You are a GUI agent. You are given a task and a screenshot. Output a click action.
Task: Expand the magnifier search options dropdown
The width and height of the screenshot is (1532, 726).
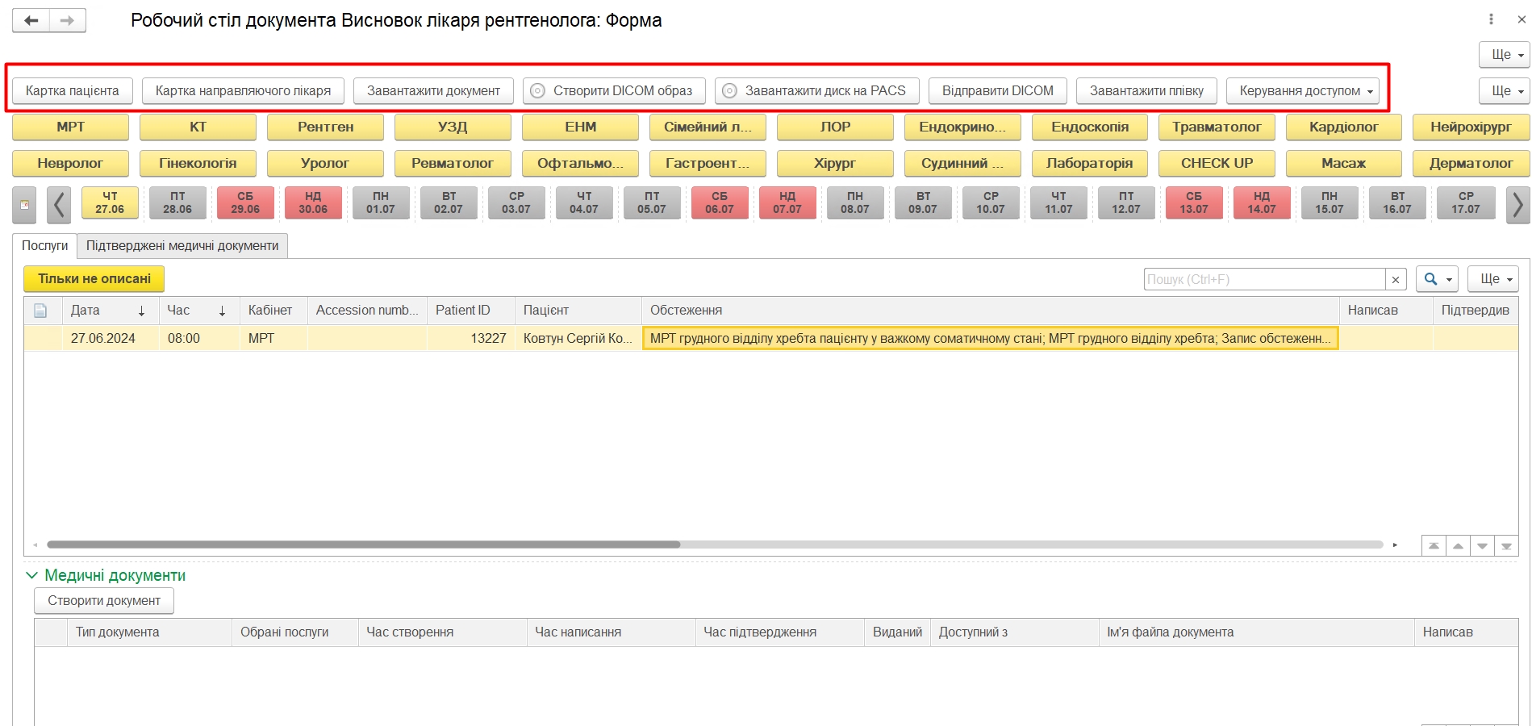pyautogui.click(x=1436, y=279)
